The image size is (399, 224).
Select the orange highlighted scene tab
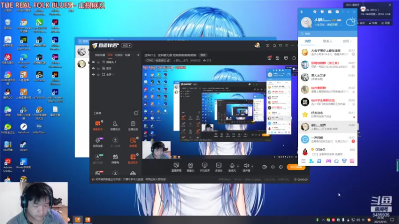(x=110, y=55)
